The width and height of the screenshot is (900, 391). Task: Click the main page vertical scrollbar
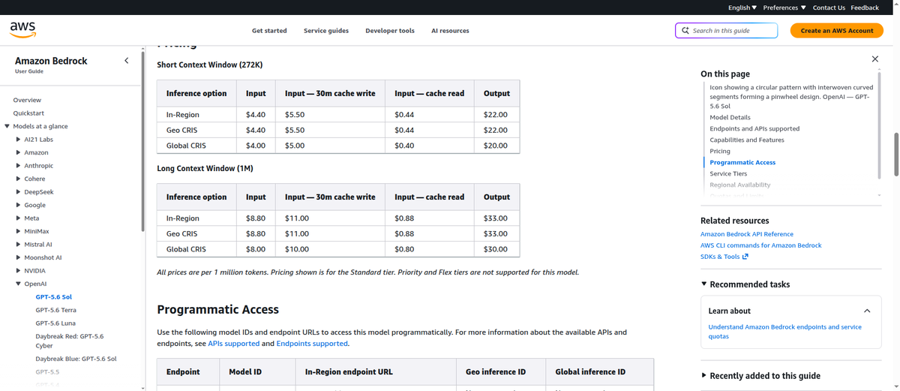tap(897, 154)
